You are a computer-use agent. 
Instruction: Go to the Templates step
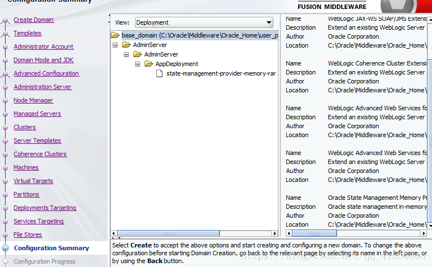(x=27, y=33)
